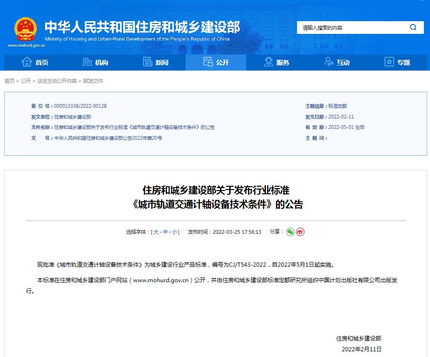Screen dimensions: 430x357
Task: Click the index number 000013338/2022-00128
Action: coord(80,106)
